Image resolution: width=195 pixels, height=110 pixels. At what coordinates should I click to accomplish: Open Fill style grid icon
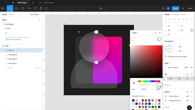coord(187,74)
